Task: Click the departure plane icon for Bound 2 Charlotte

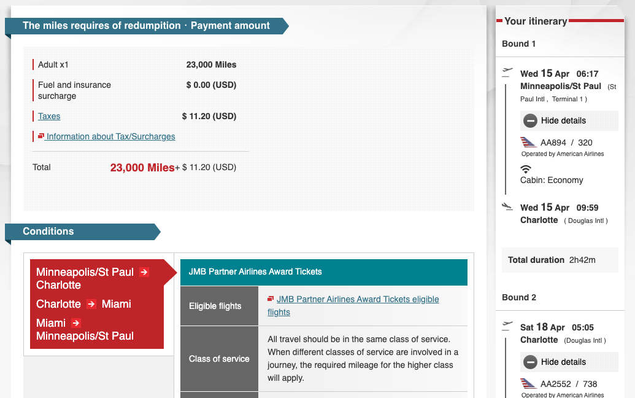Action: [507, 324]
